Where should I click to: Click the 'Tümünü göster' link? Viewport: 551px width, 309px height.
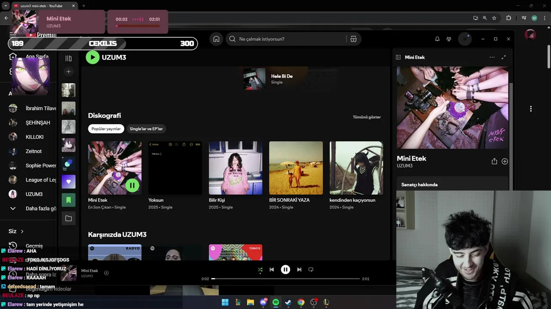(367, 117)
